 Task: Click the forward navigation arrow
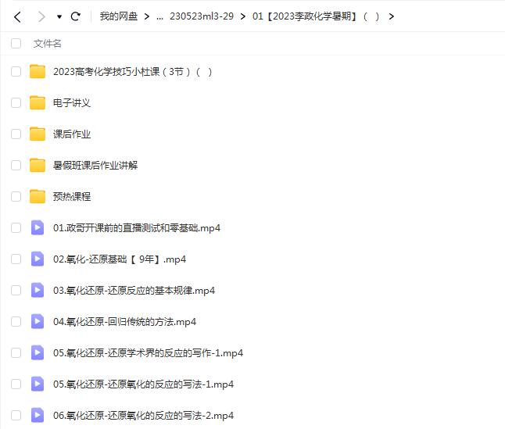(41, 16)
